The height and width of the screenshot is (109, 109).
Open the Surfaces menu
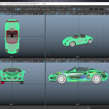click(42, 6)
